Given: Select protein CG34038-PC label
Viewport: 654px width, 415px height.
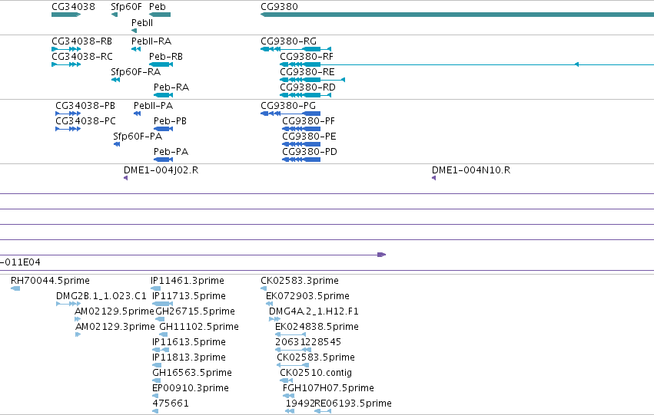Looking at the screenshot, I should [x=85, y=121].
